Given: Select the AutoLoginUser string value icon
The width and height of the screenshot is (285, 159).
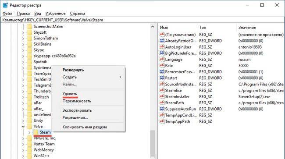Looking at the screenshot, I should click(x=162, y=47).
